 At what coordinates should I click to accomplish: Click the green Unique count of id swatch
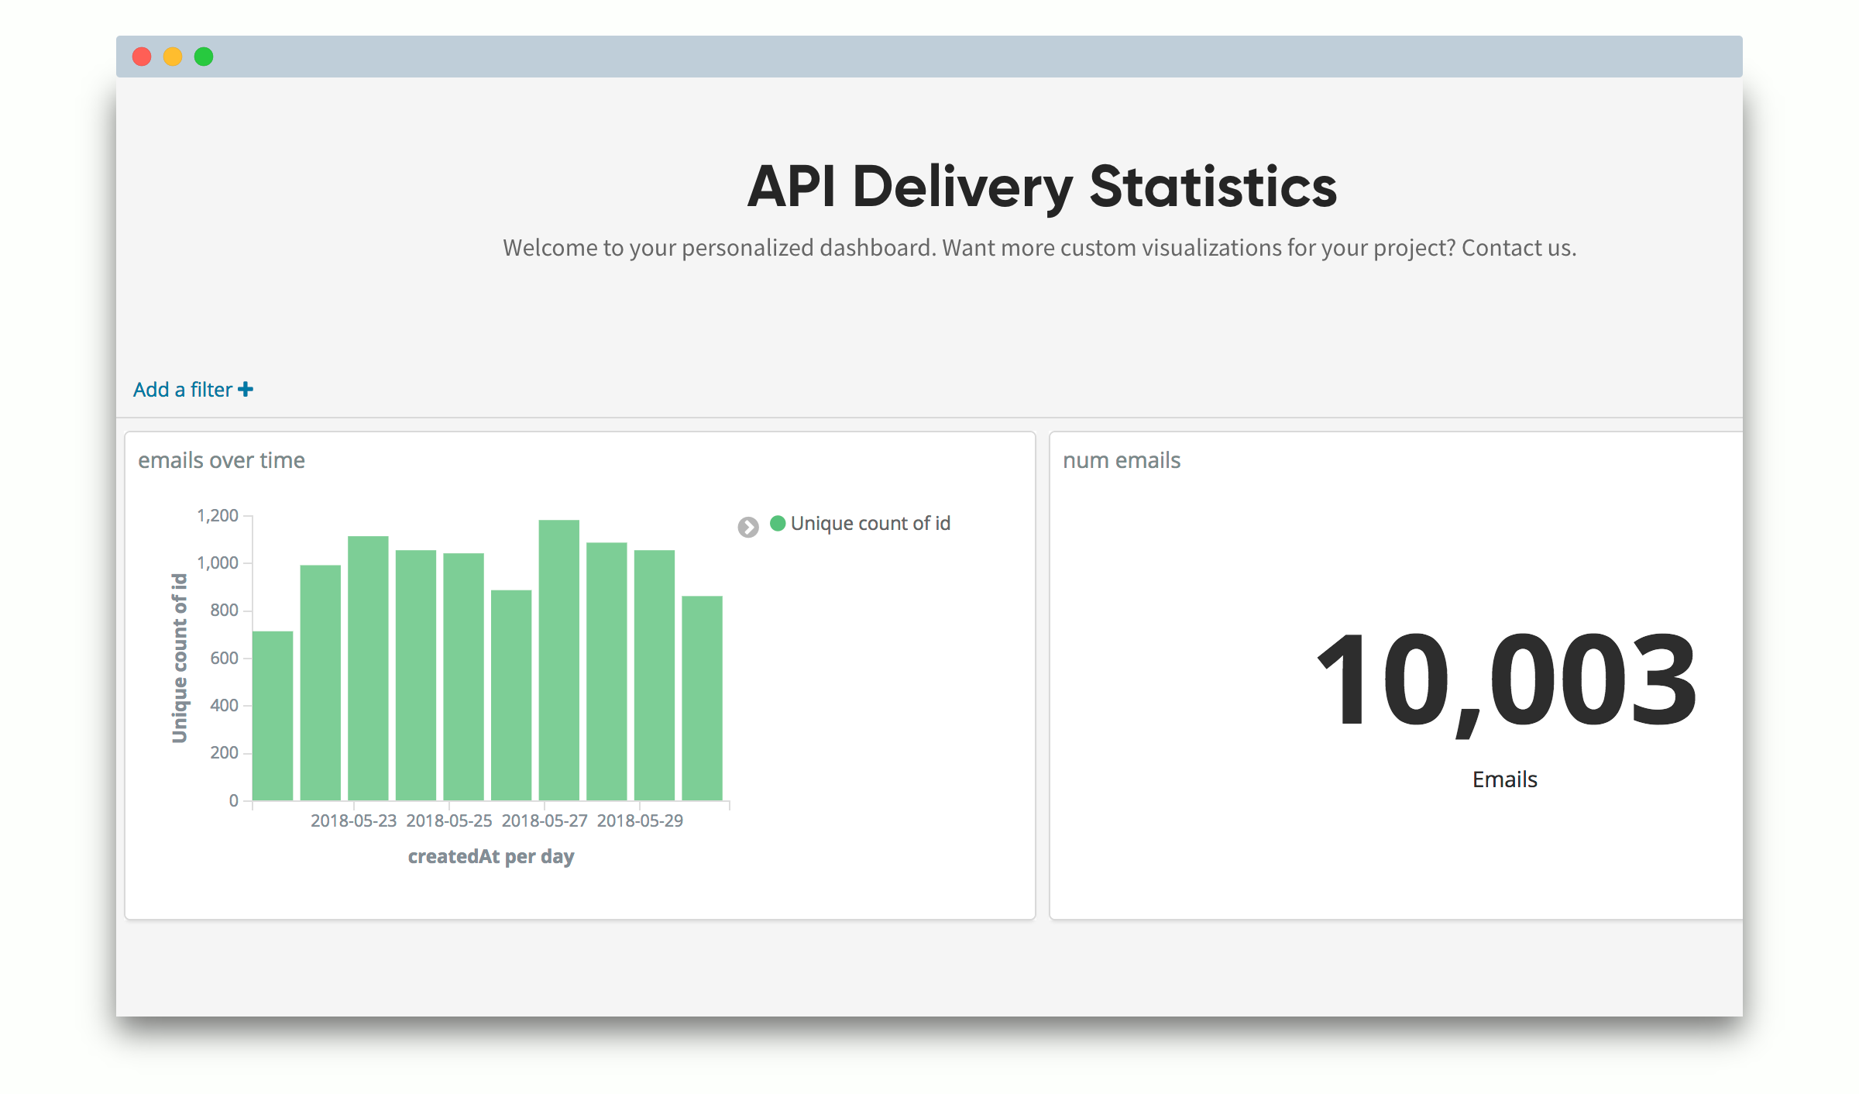pyautogui.click(x=778, y=523)
